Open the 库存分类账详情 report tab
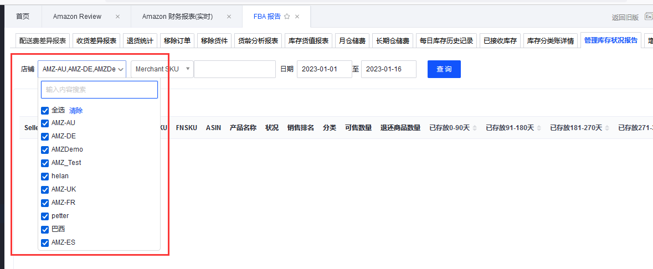The image size is (653, 269). [551, 41]
